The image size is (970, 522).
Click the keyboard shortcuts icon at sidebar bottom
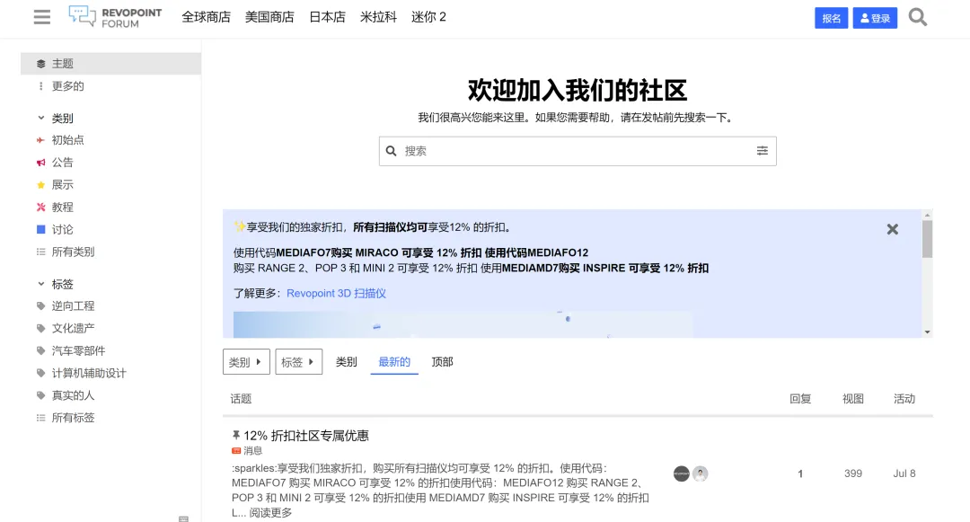point(183,518)
